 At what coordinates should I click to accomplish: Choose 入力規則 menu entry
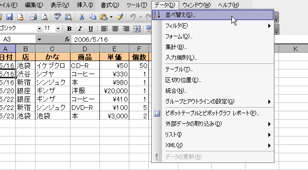point(213,58)
